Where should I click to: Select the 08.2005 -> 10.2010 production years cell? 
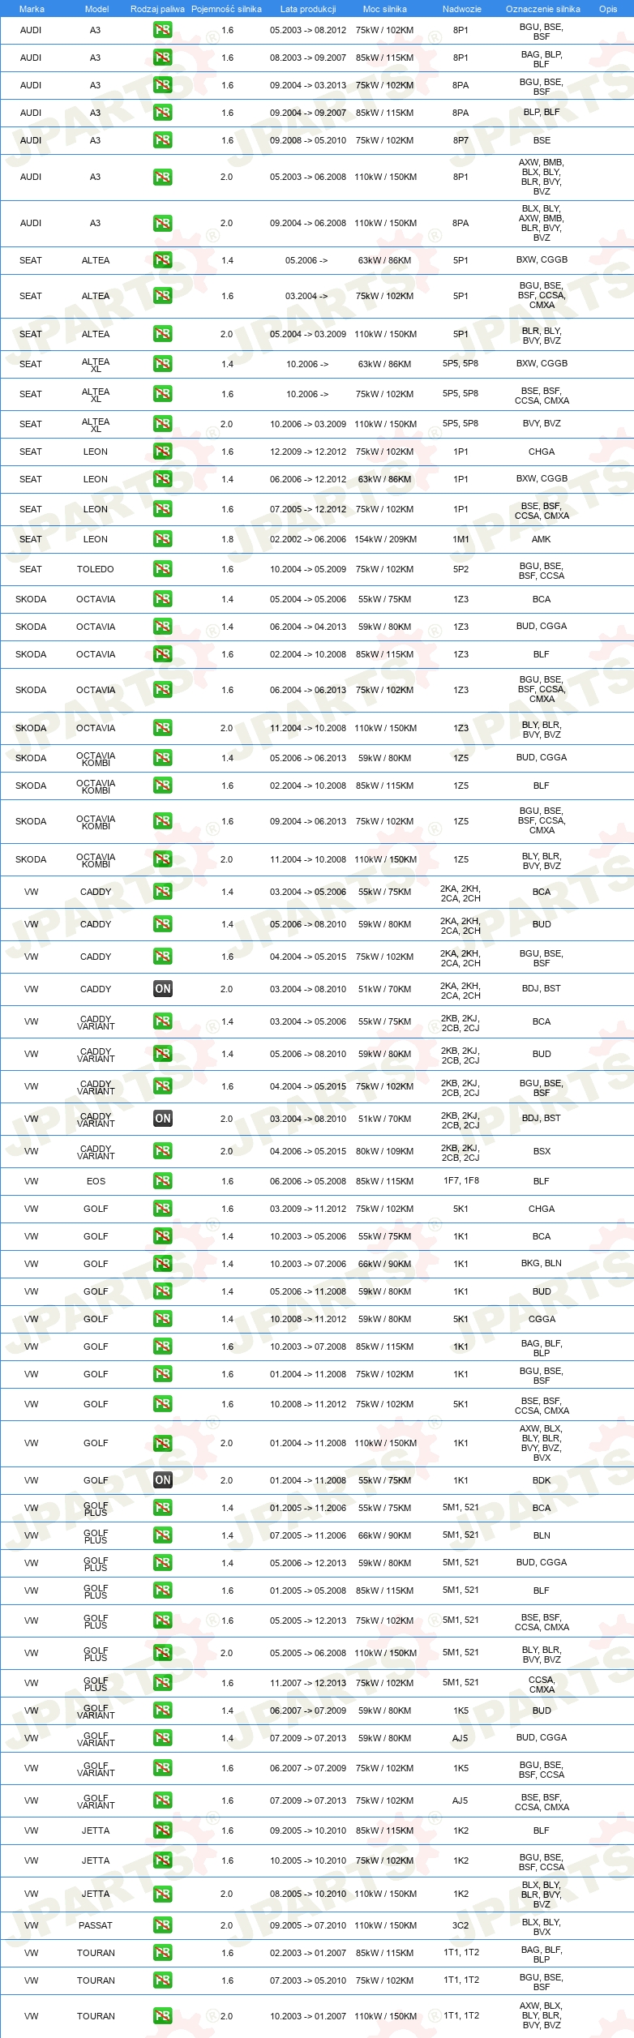308,1894
